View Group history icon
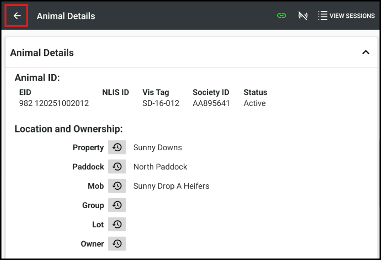This screenshot has width=381, height=260. coord(117,205)
